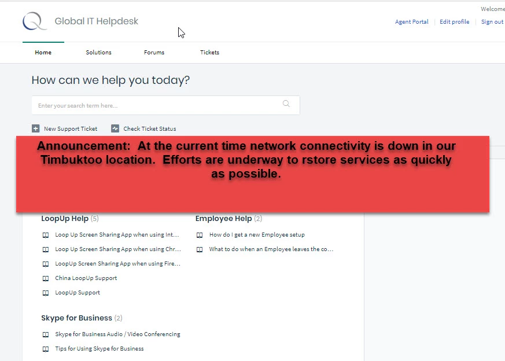Click the Global IT Helpdesk title text
505x361 pixels.
click(96, 21)
